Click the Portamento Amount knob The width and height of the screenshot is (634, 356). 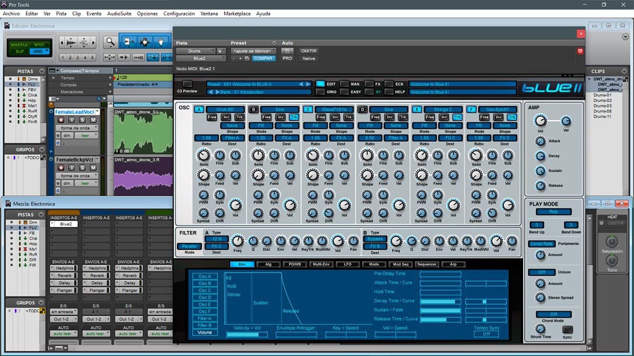click(x=540, y=255)
